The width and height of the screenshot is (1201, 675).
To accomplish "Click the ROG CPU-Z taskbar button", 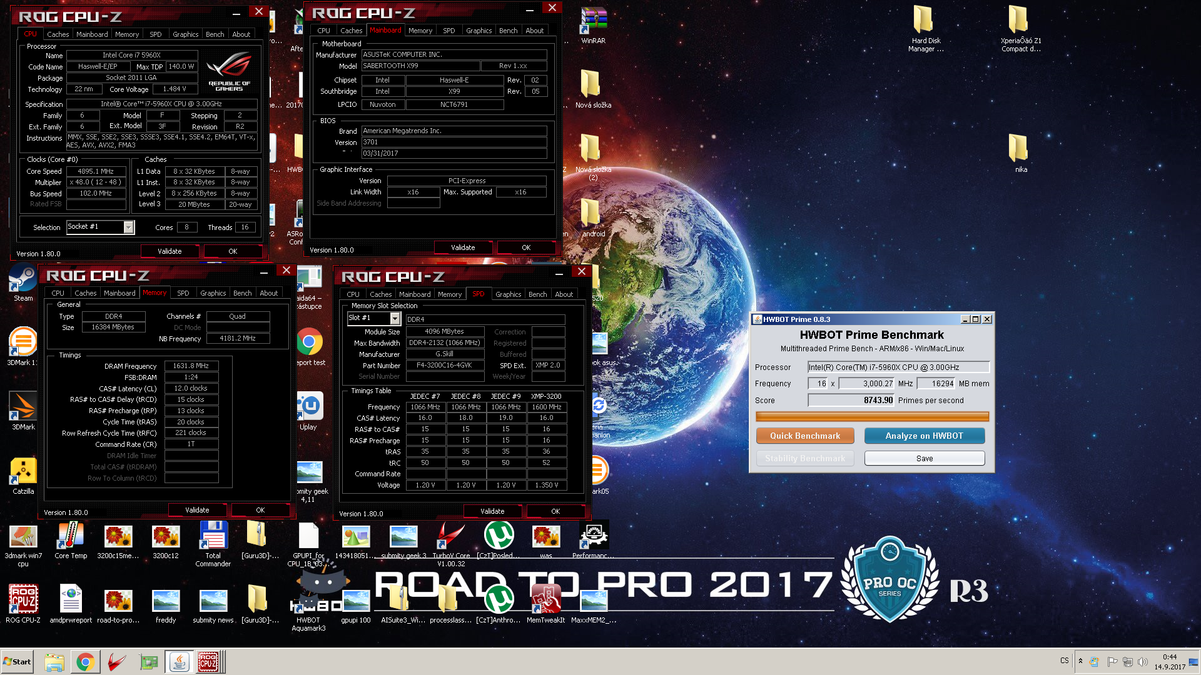I will coord(210,662).
